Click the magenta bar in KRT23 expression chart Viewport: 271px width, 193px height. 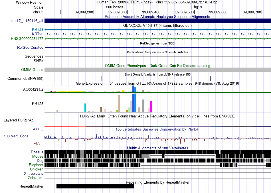[x=151, y=107]
